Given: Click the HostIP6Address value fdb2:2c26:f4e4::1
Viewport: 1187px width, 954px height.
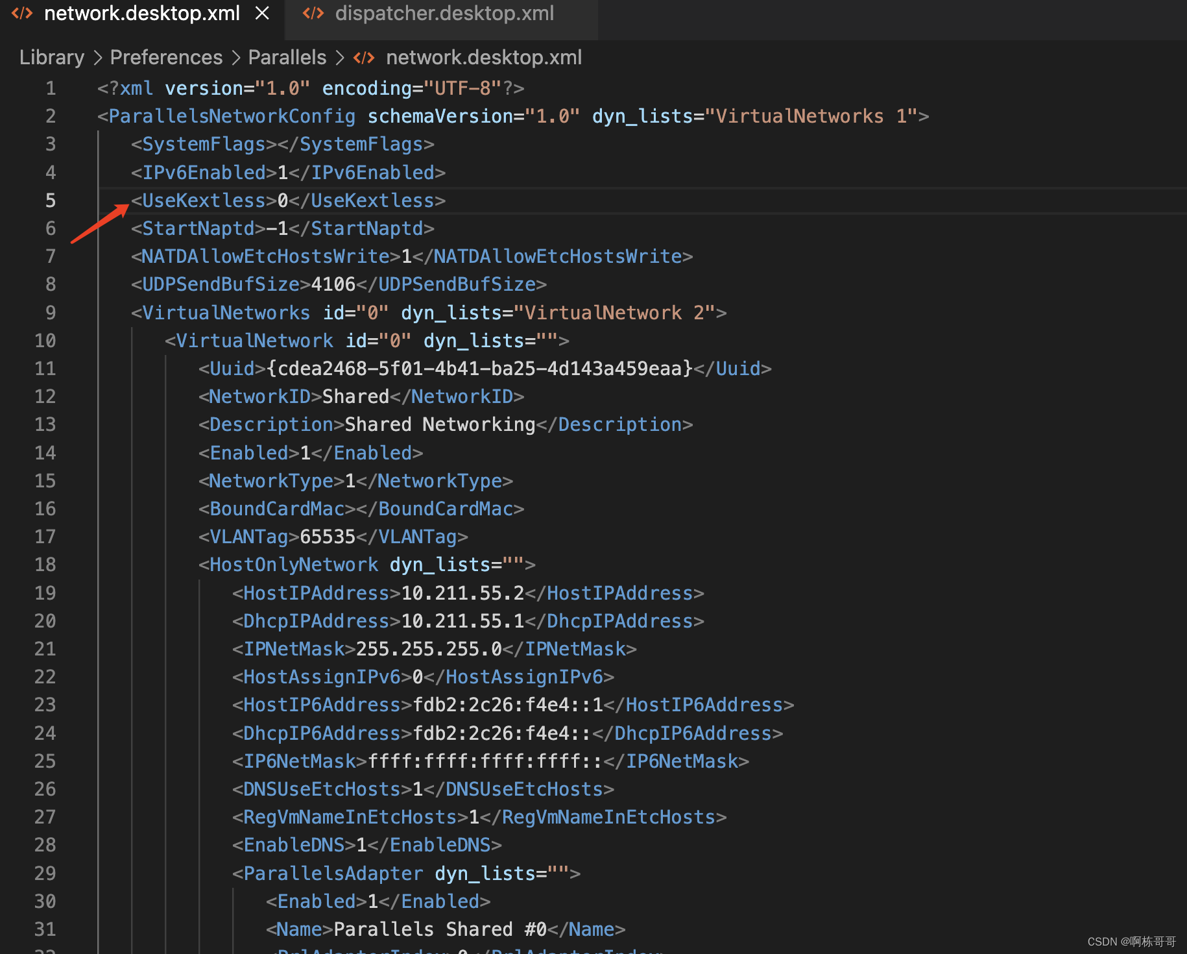Looking at the screenshot, I should pyautogui.click(x=508, y=705).
